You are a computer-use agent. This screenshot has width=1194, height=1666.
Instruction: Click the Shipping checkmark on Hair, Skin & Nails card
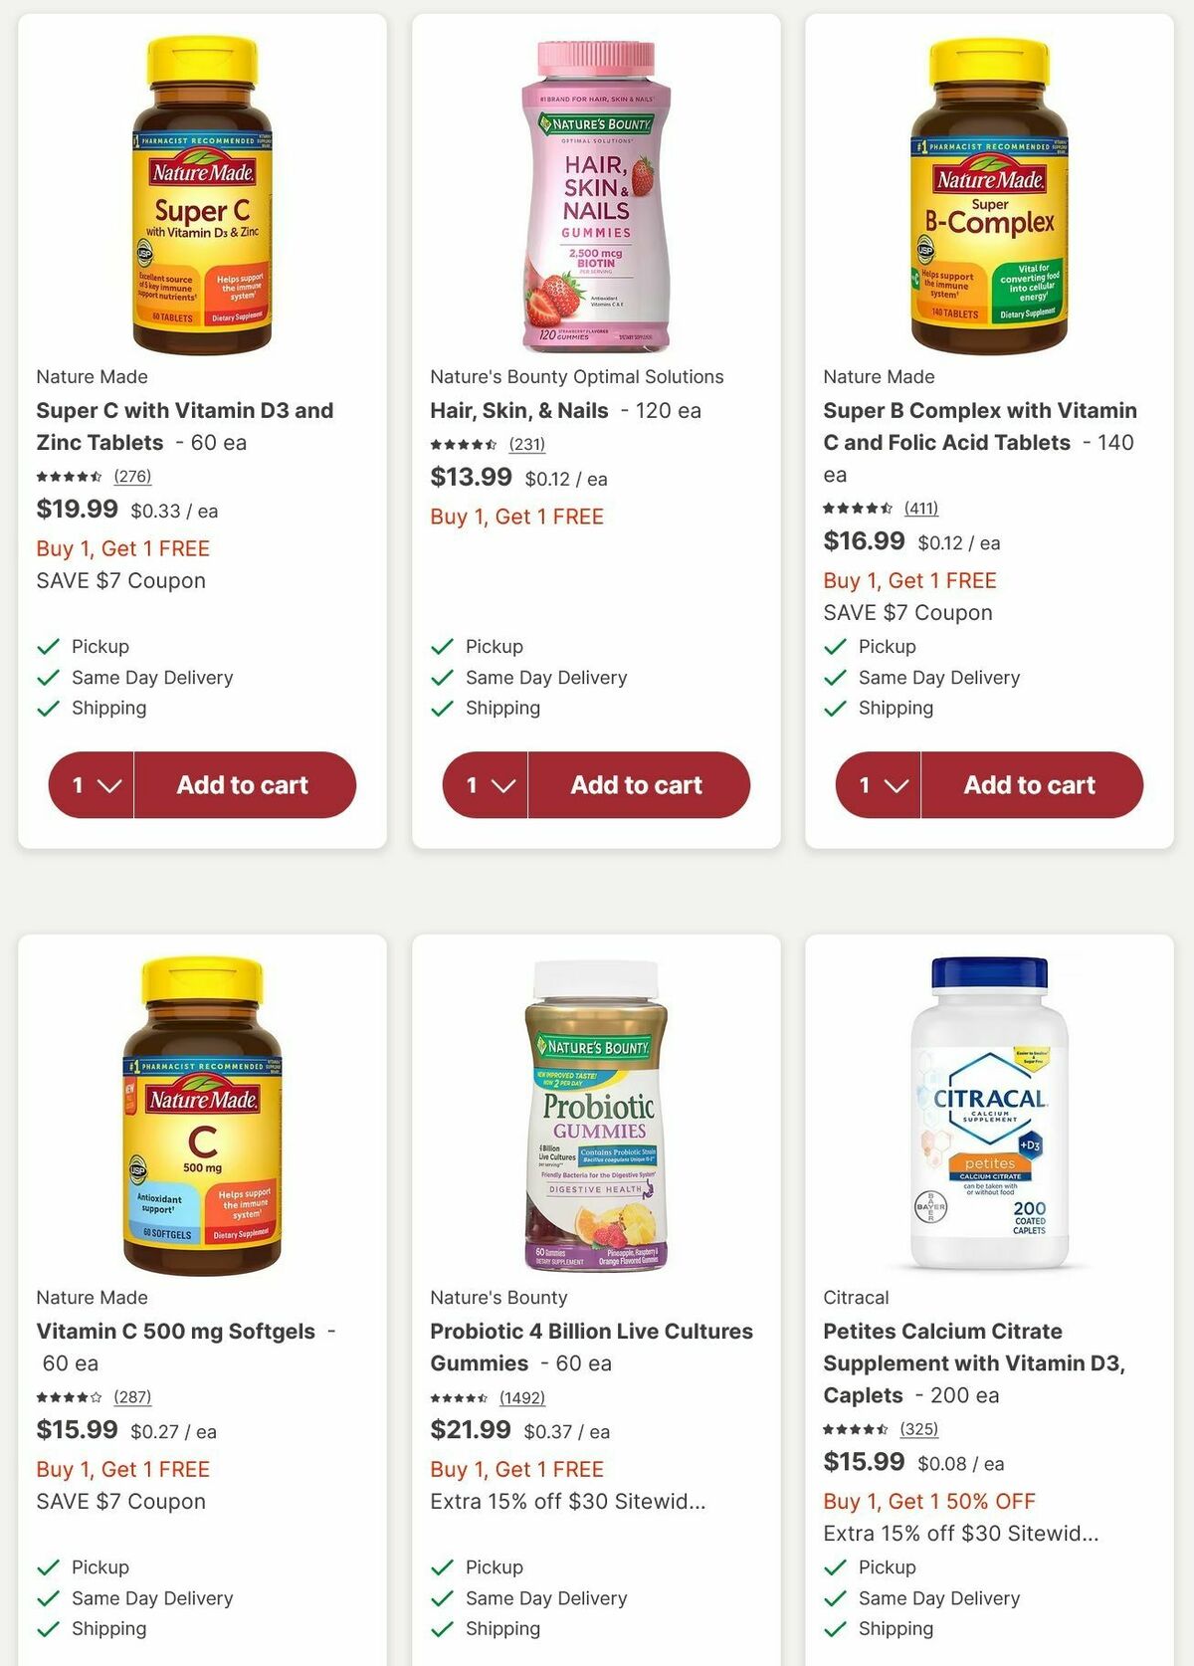click(442, 708)
